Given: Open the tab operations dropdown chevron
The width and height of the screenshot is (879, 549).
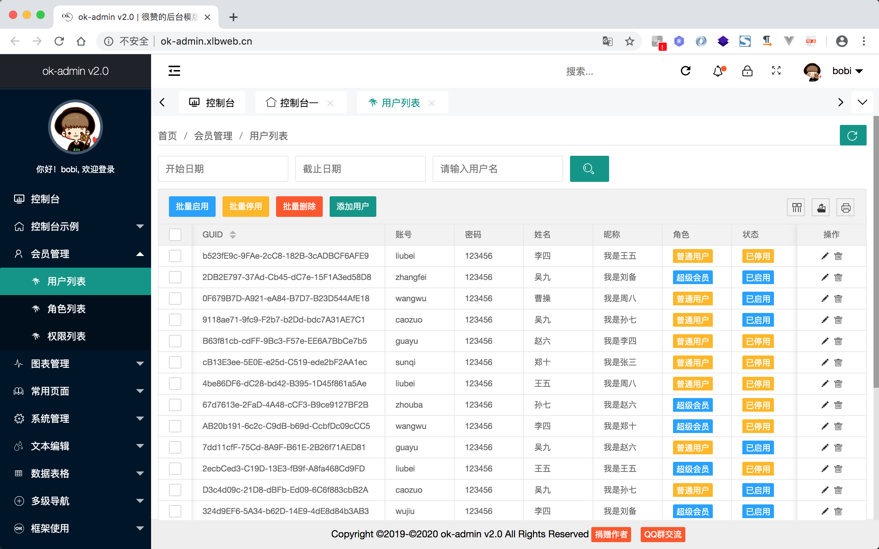Looking at the screenshot, I should tap(862, 102).
